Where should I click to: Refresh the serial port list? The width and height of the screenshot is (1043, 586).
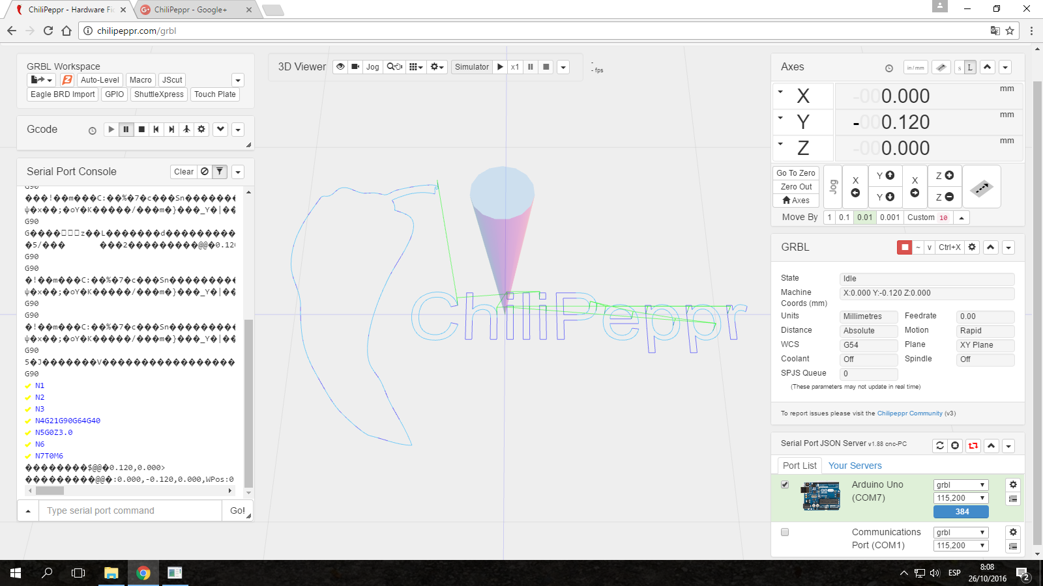click(x=939, y=445)
